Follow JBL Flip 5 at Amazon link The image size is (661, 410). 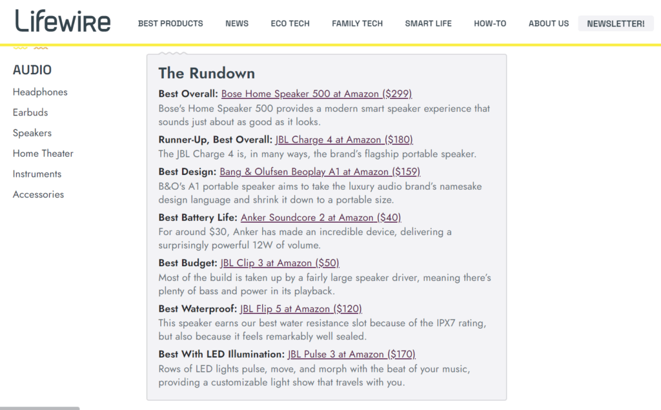coord(301,309)
